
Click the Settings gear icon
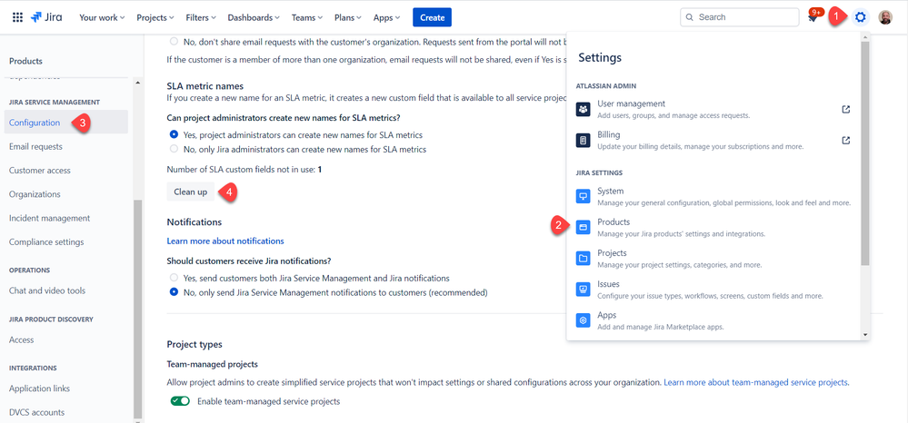[x=861, y=17]
